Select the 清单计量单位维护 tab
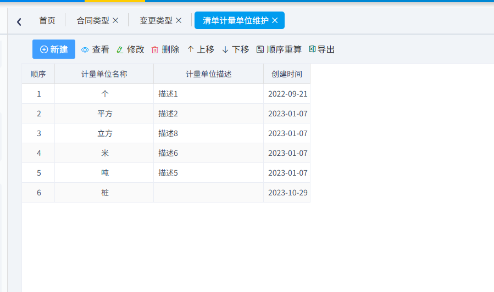The width and height of the screenshot is (494, 292). 235,20
